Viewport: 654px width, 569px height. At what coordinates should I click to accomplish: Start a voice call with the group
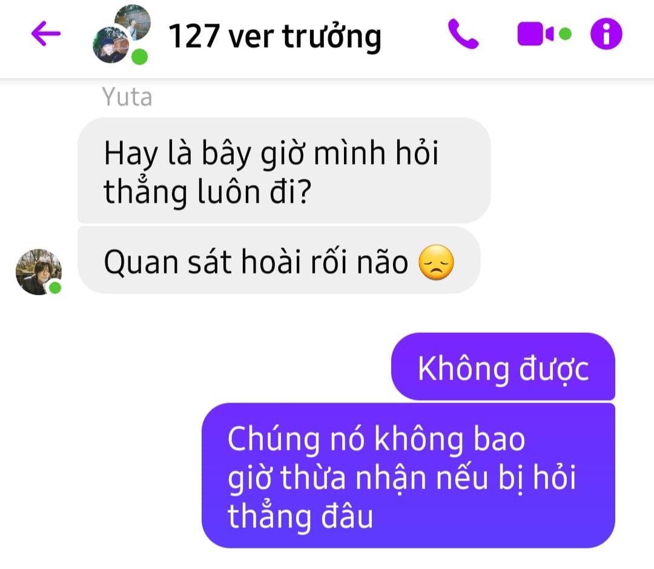463,34
